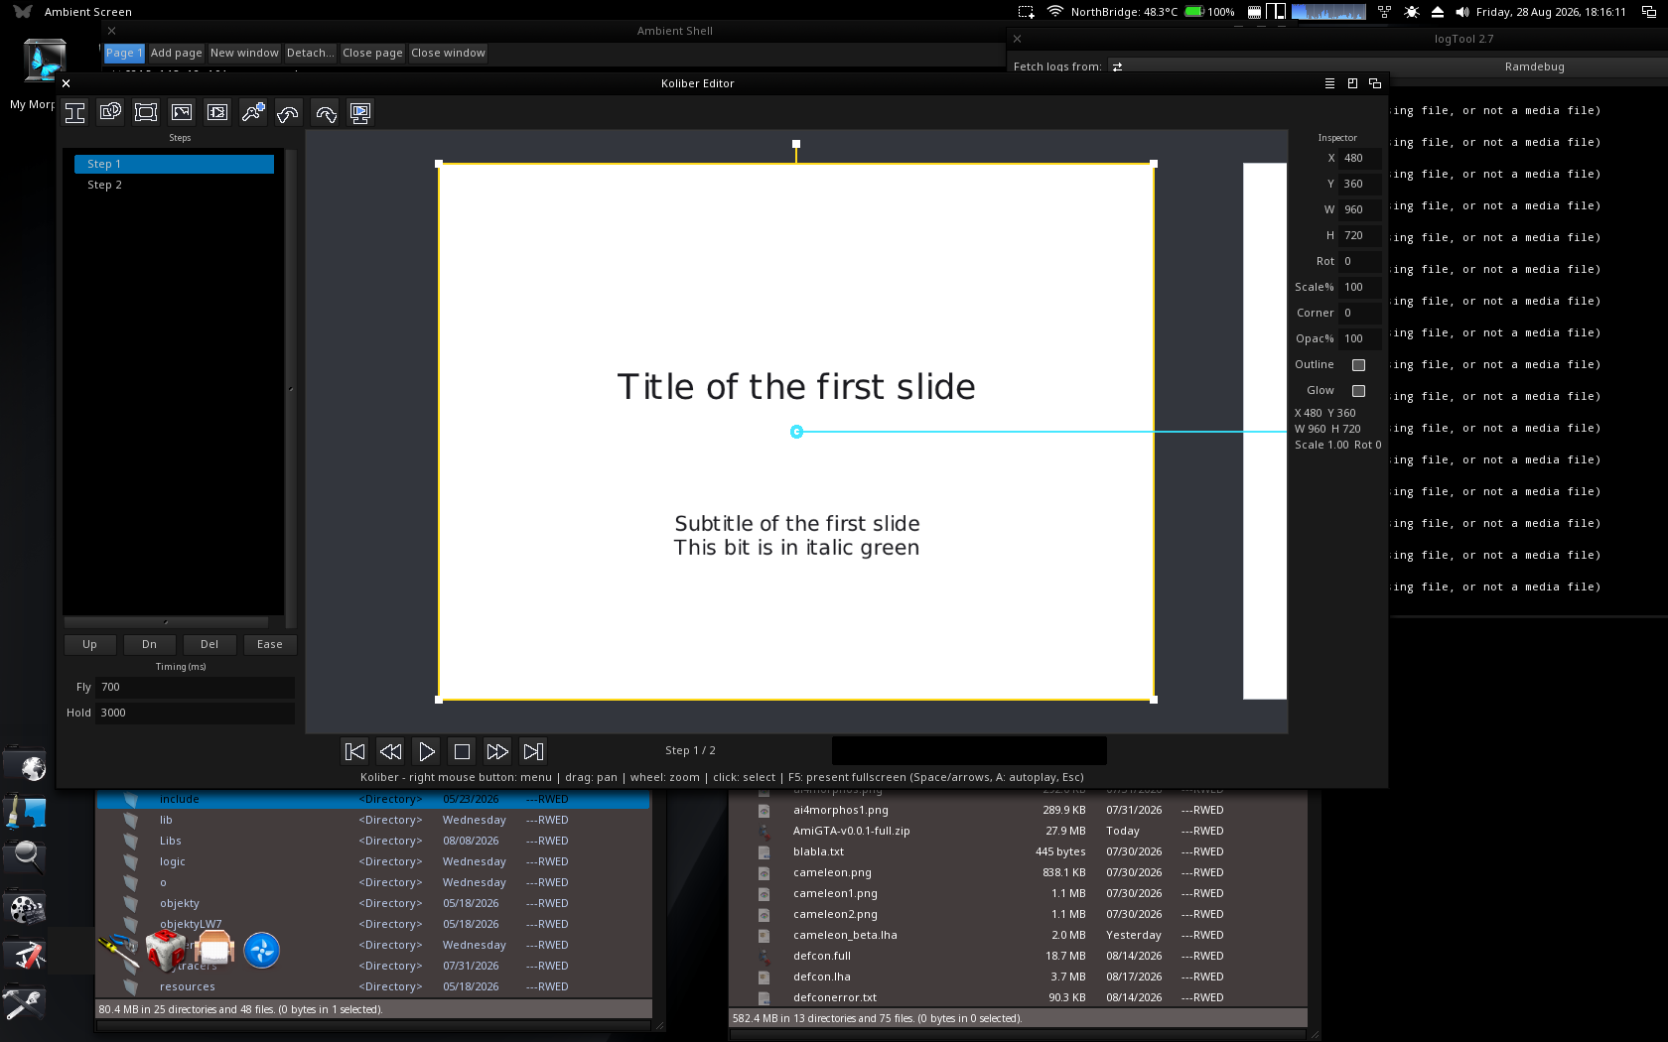This screenshot has width=1668, height=1042.
Task: Click the play button
Action: coord(426,751)
